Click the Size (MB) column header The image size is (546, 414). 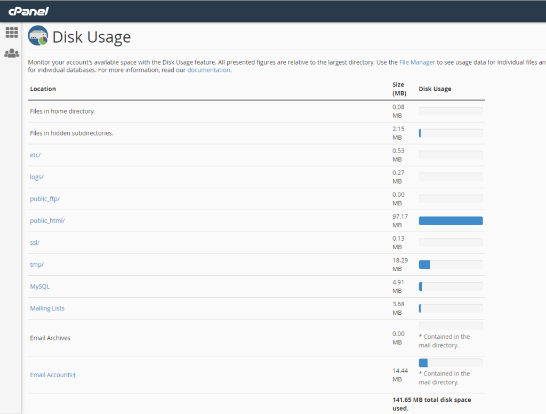[399, 89]
